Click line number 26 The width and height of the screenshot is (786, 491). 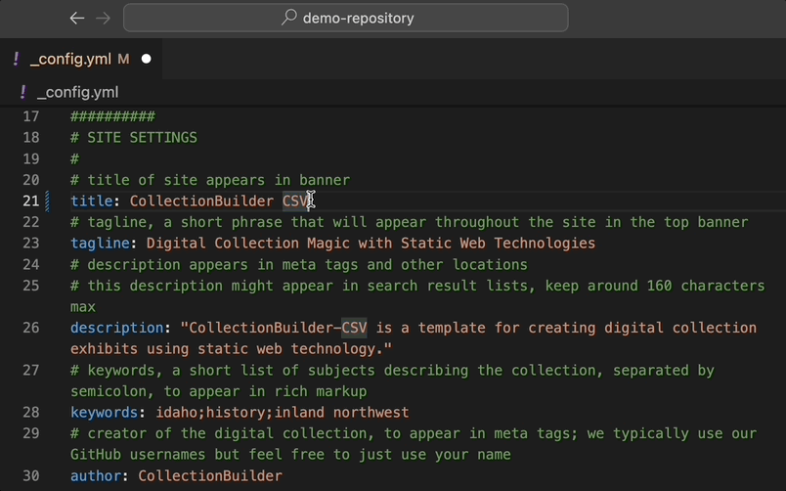[x=31, y=328]
